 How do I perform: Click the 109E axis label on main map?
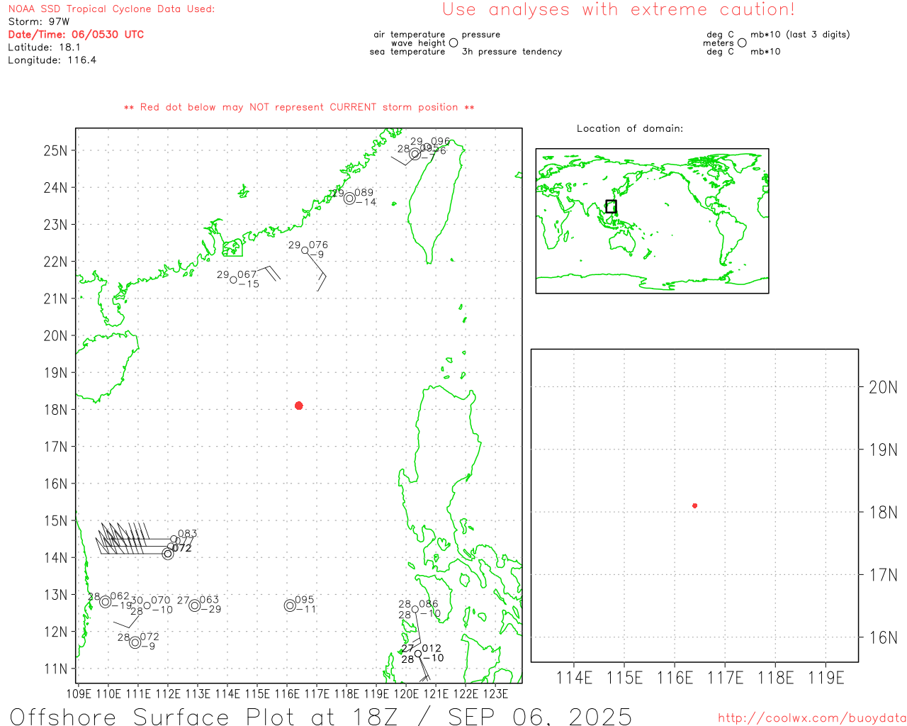point(79,693)
